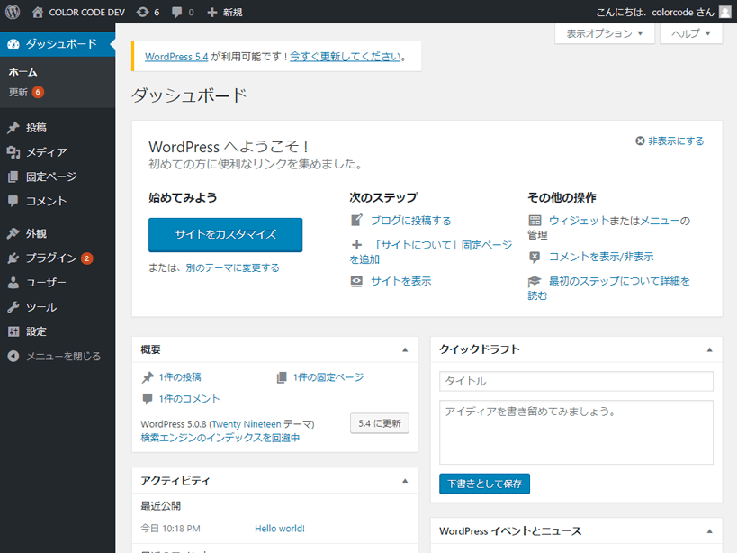737x553 pixels.
Task: Open the comments bubble in admin bar
Action: tap(176, 13)
